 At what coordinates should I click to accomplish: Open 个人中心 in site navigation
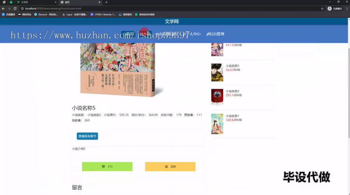pyautogui.click(x=193, y=34)
